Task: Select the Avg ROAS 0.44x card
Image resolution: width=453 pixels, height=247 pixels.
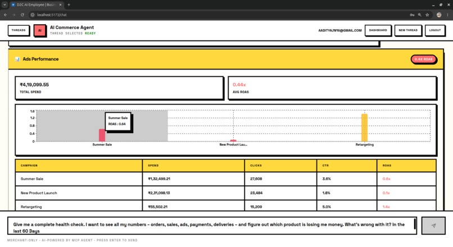Action: [x=332, y=88]
